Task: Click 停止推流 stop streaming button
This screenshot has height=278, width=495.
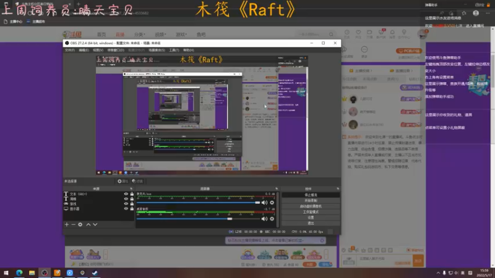Action: (311, 195)
